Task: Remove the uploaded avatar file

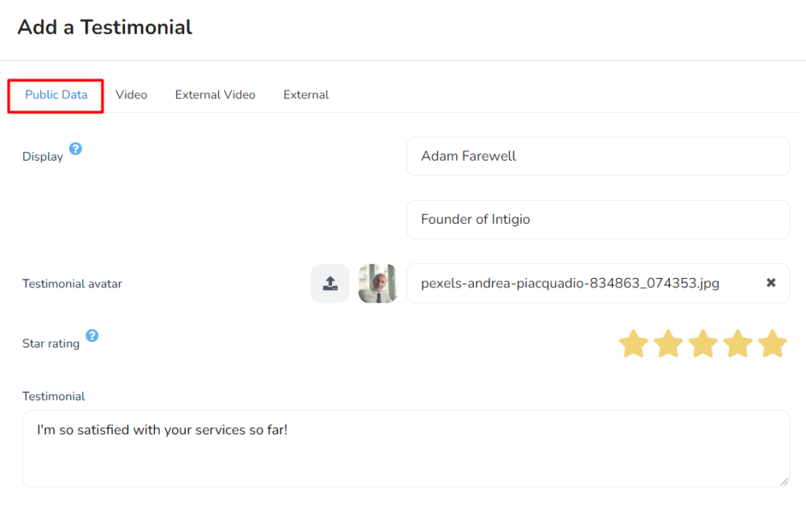Action: [771, 283]
